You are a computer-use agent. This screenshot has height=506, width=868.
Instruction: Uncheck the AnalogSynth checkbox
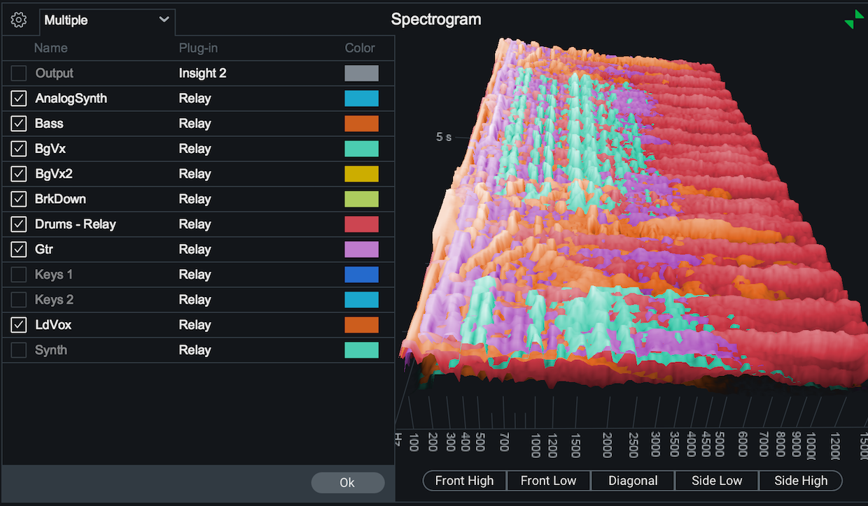pos(19,99)
